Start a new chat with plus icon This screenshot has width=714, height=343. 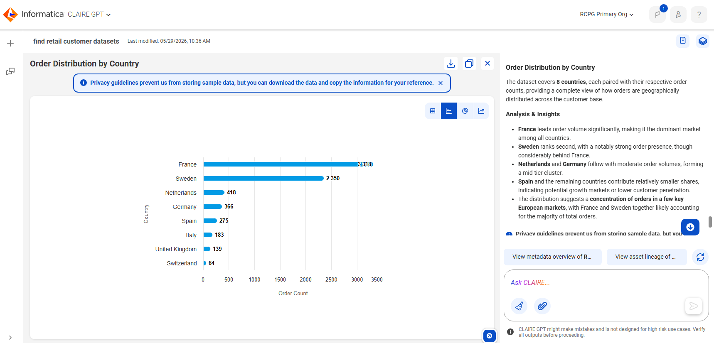[10, 43]
